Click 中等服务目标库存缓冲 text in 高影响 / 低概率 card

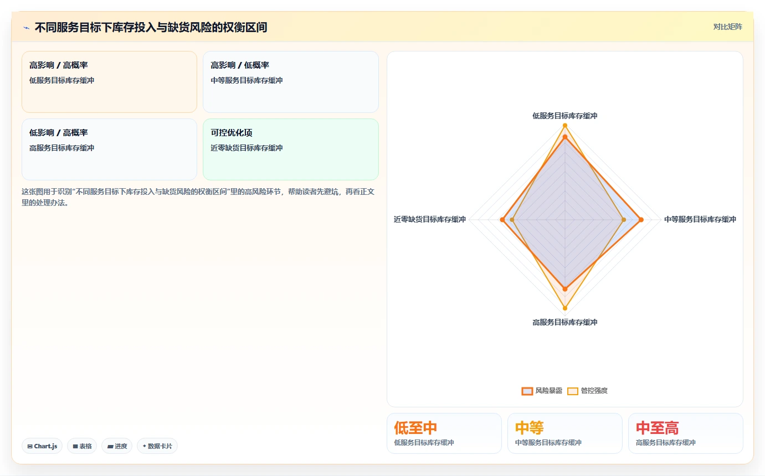click(x=247, y=80)
